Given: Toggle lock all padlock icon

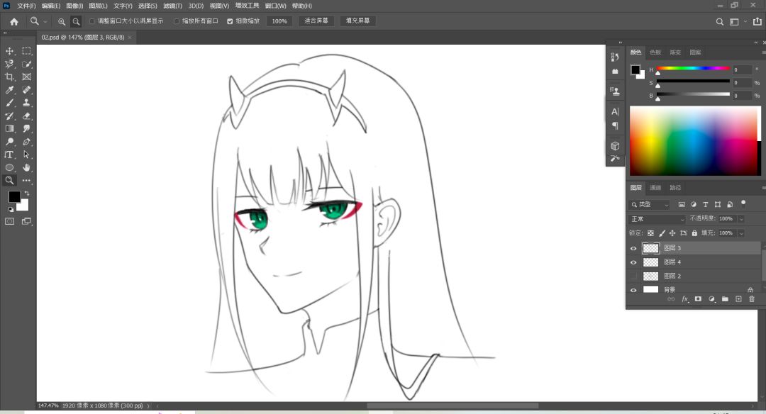Looking at the screenshot, I should point(694,233).
